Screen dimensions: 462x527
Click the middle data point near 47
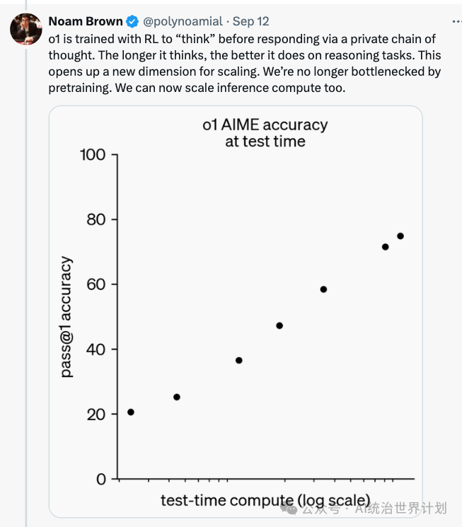[279, 325]
